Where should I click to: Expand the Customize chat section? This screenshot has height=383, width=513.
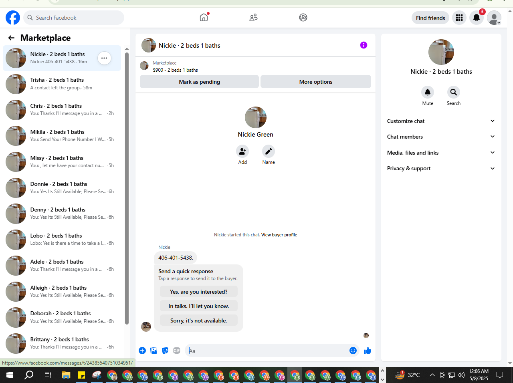(441, 121)
